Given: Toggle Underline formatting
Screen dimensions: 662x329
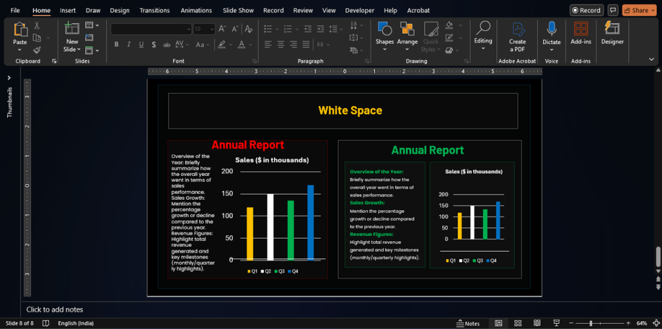Looking at the screenshot, I should click(142, 45).
